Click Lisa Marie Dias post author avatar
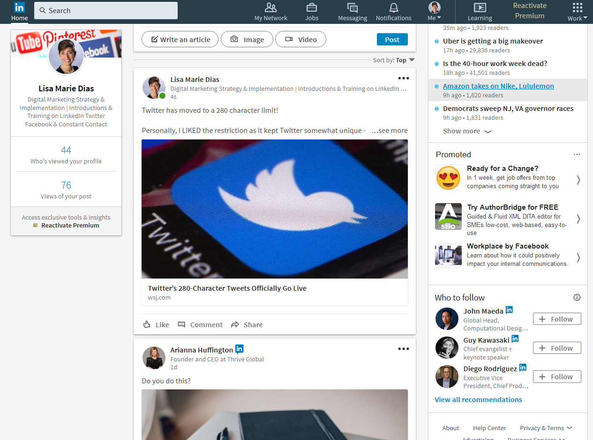 [154, 88]
